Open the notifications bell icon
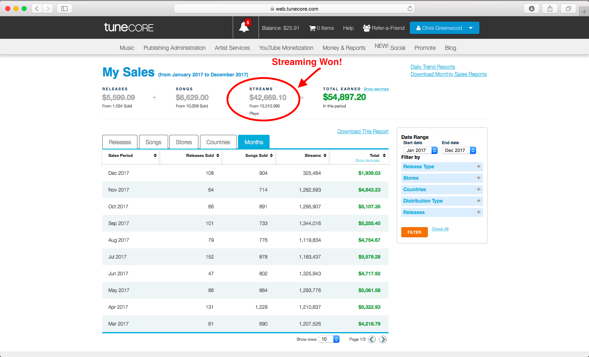The height and width of the screenshot is (357, 589). (x=244, y=27)
